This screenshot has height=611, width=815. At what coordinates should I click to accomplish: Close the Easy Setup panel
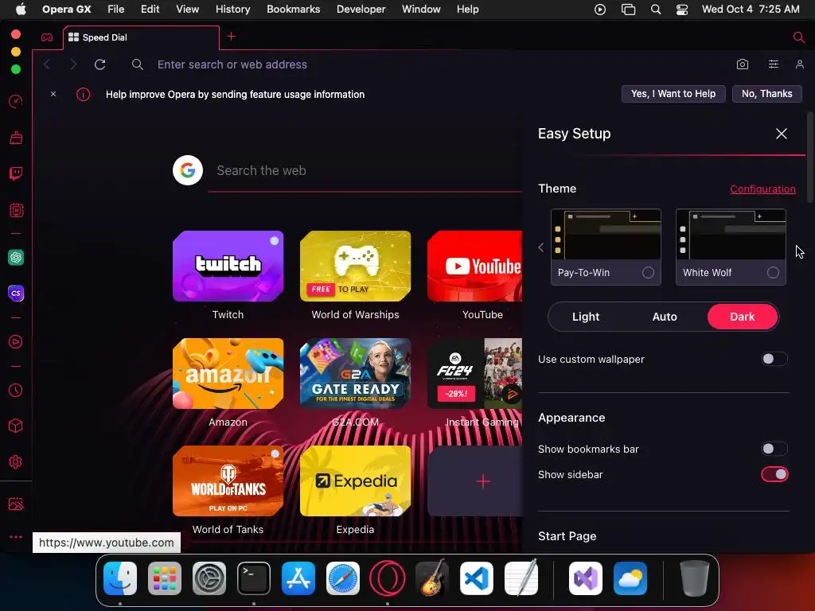pyautogui.click(x=782, y=134)
